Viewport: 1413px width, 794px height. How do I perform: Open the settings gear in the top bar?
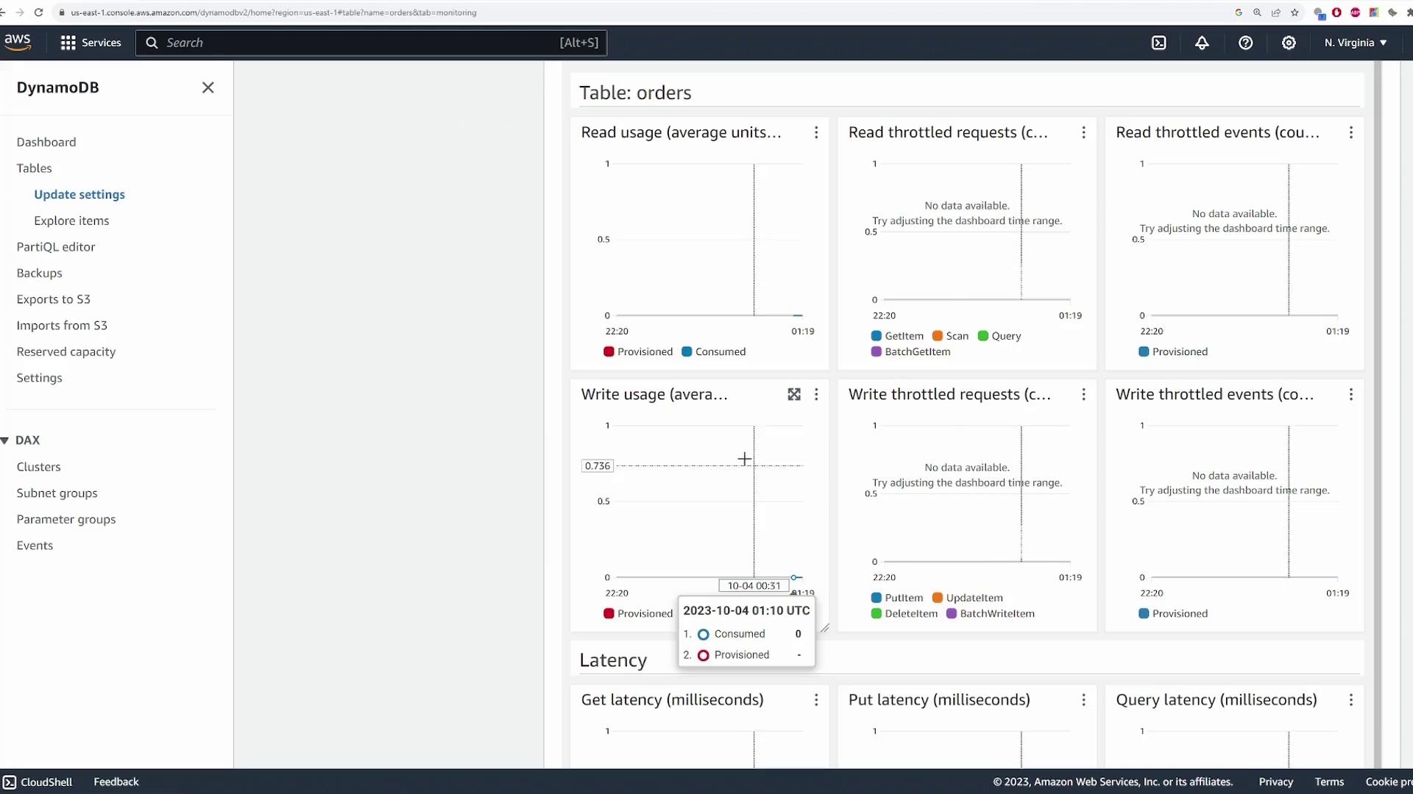pos(1289,43)
